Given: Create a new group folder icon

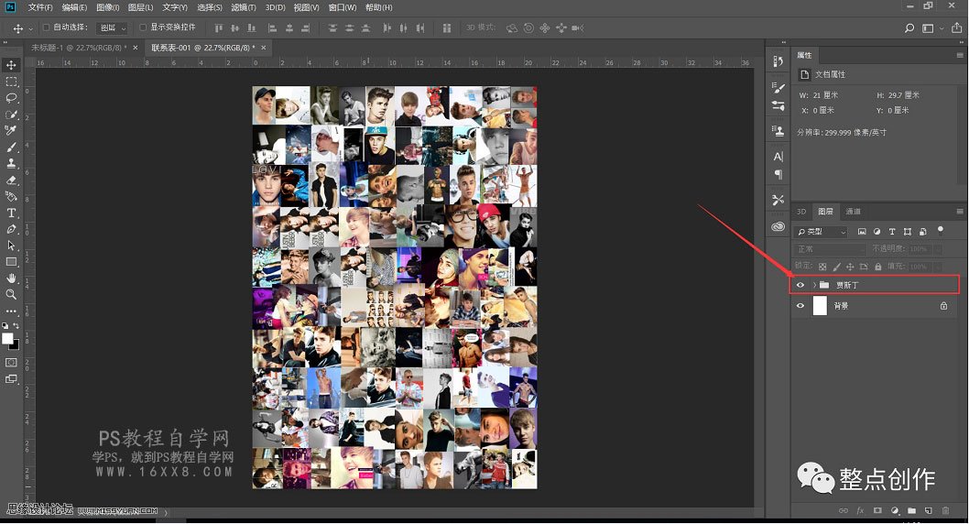Looking at the screenshot, I should [x=911, y=510].
